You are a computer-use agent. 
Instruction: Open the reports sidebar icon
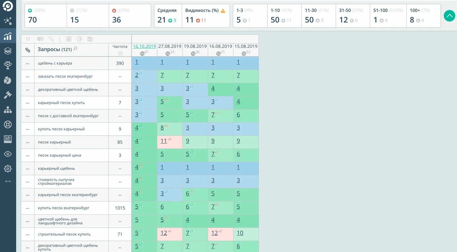tap(8, 139)
